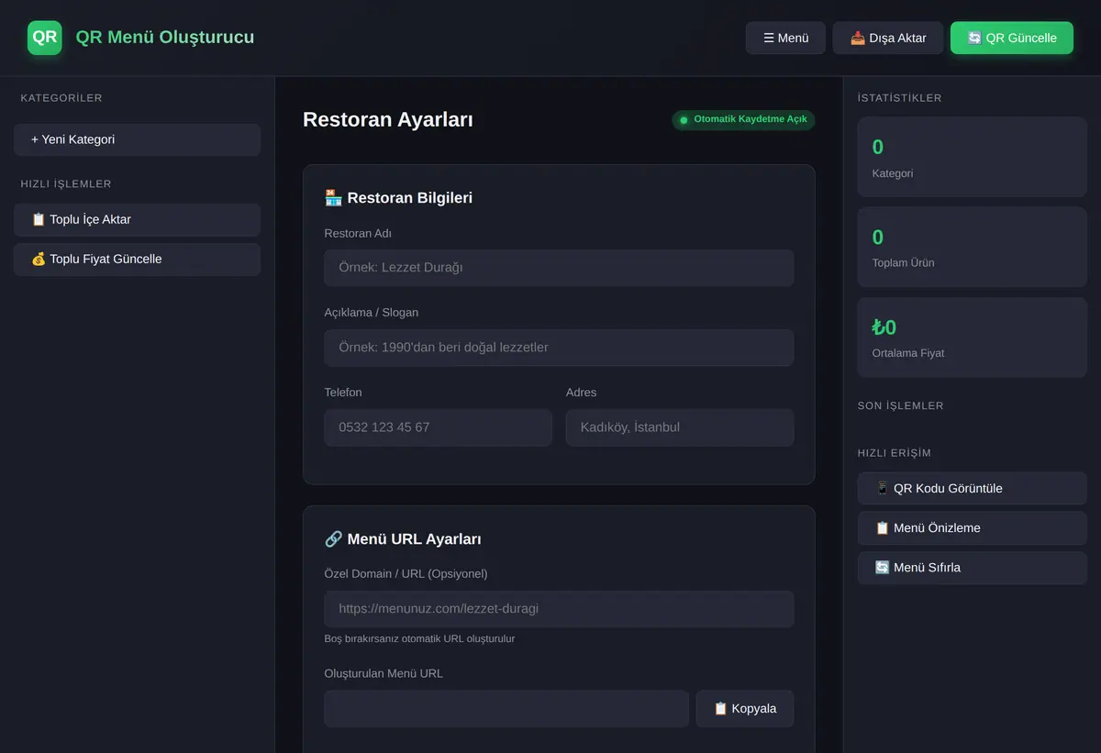Click into the Açıklama / Slogan field
Screen dimensions: 1101x753
(559, 348)
